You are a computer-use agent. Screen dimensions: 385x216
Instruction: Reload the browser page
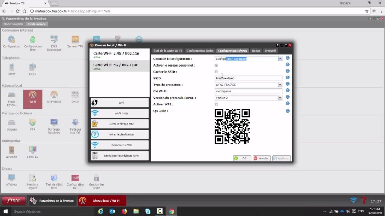click(x=17, y=11)
